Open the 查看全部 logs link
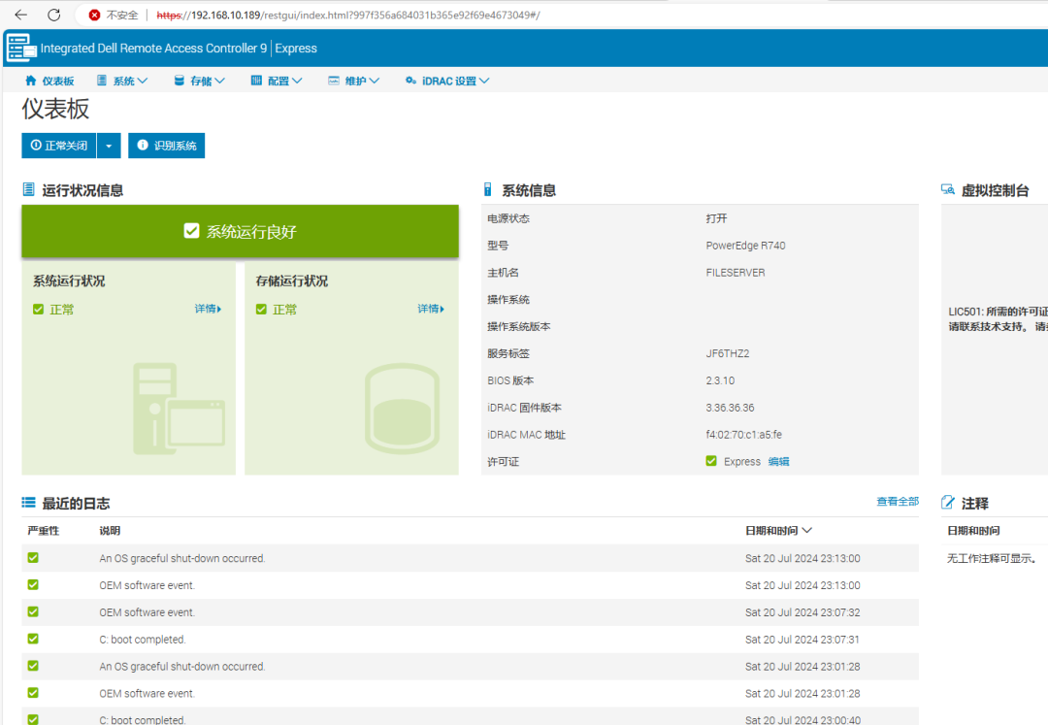Viewport: 1048px width, 725px height. (897, 502)
